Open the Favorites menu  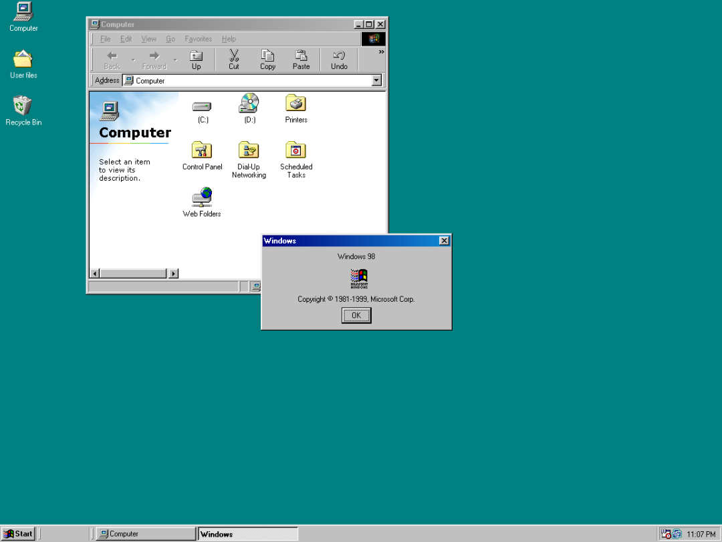pos(198,38)
